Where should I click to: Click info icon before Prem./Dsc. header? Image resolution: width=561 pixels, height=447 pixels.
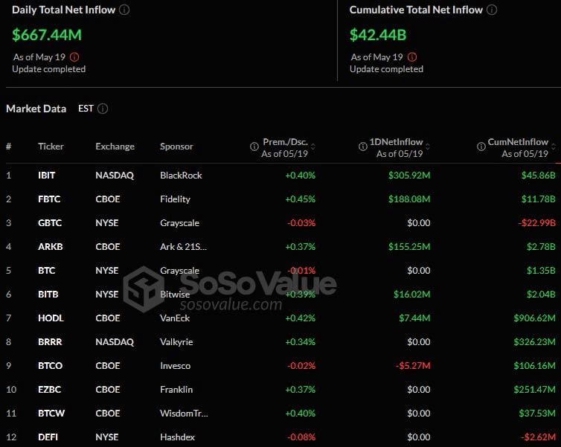(x=254, y=146)
